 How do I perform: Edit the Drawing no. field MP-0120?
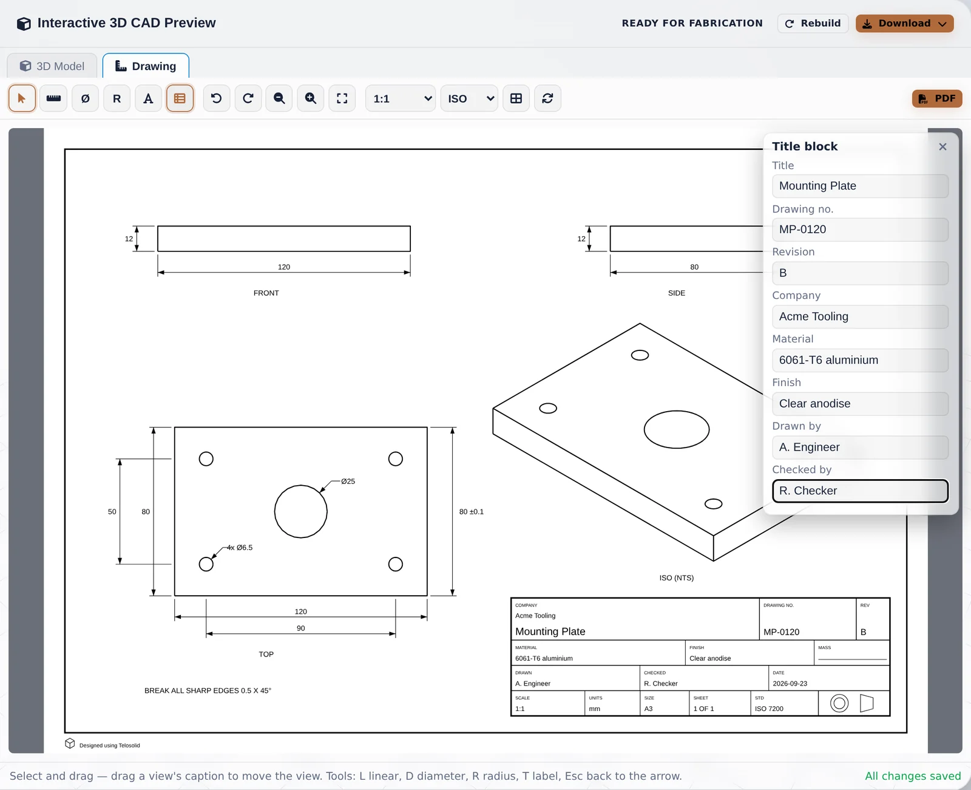click(860, 230)
